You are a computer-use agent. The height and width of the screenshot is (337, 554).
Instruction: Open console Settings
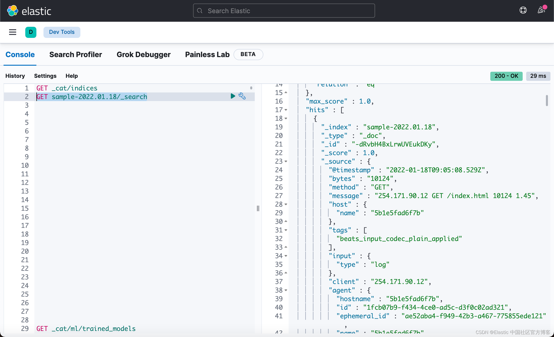45,76
